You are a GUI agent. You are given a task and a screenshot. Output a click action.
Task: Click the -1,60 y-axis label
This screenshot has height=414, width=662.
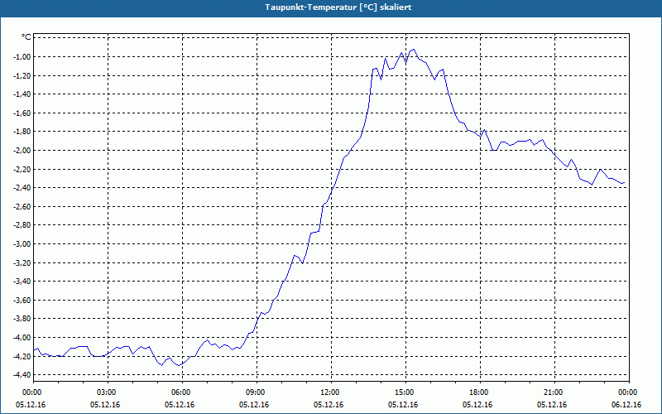tap(23, 113)
